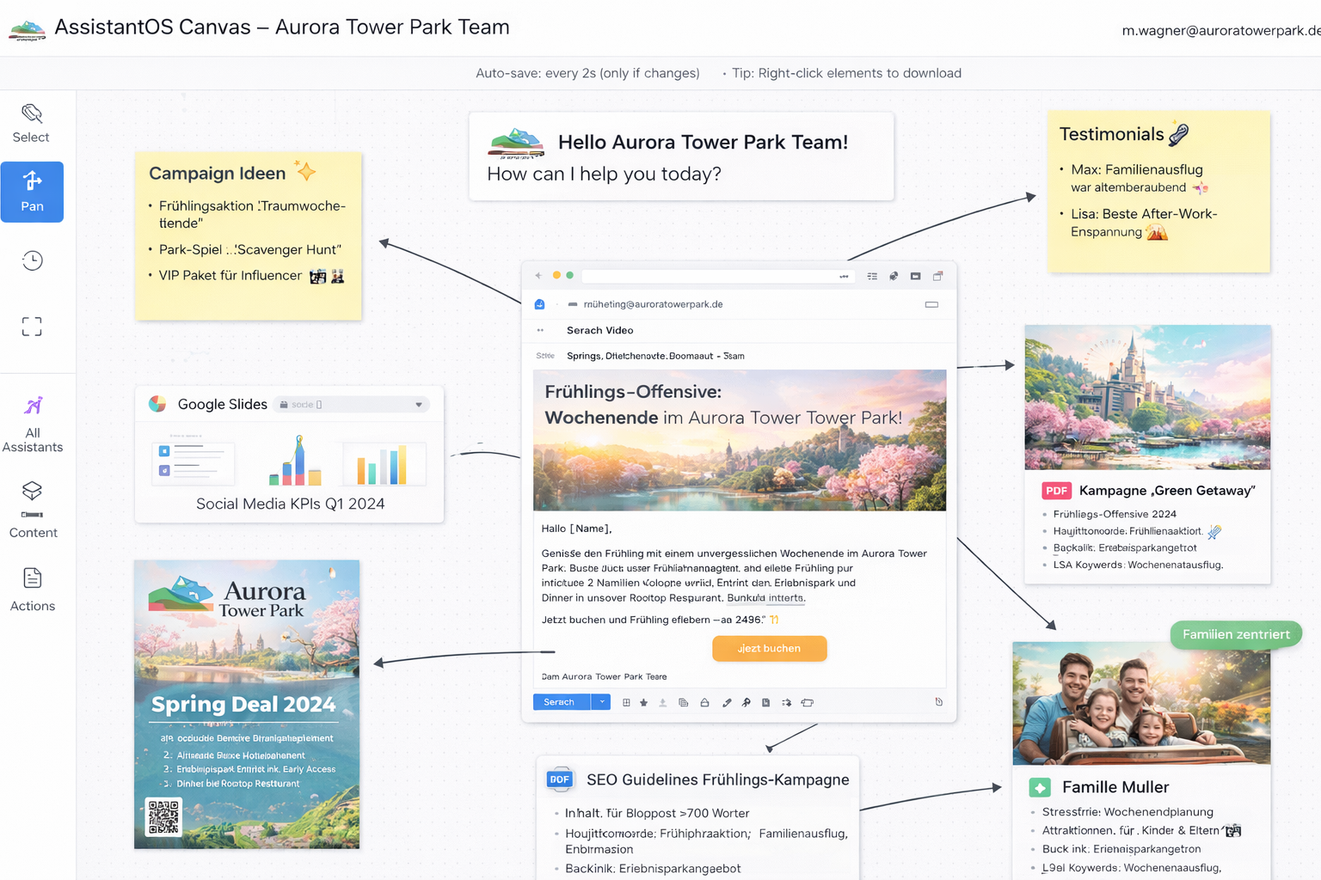This screenshot has width=1321, height=880.
Task: Click 'Park-Spiel' Scavenger Hunt note line
Action: click(x=250, y=249)
